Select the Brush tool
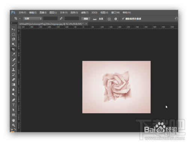This screenshot has width=188, height=142. [14, 65]
